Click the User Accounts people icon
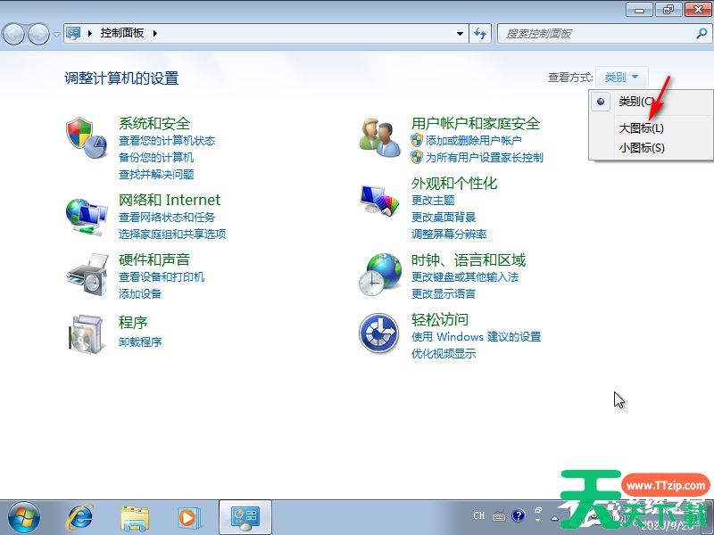The width and height of the screenshot is (714, 535). click(x=379, y=138)
